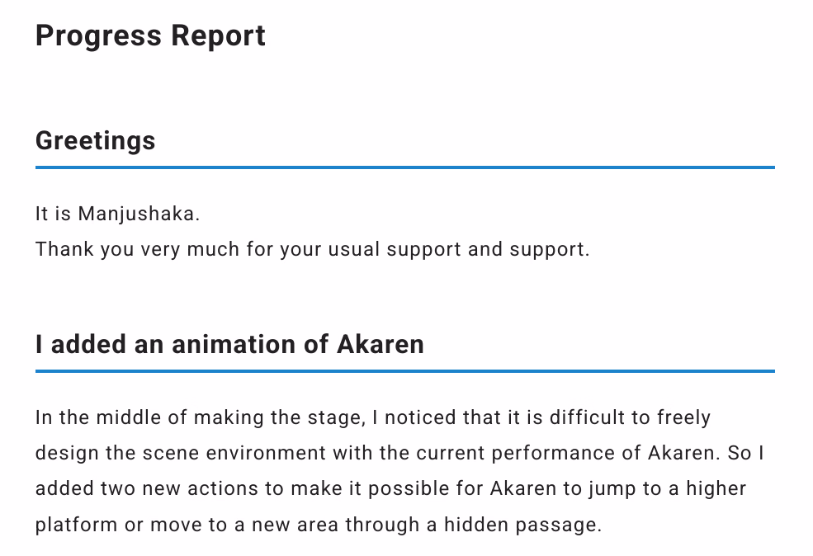Screen dimensions: 813x556
Task: Click the blue divider under Greetings
Action: tap(405, 167)
